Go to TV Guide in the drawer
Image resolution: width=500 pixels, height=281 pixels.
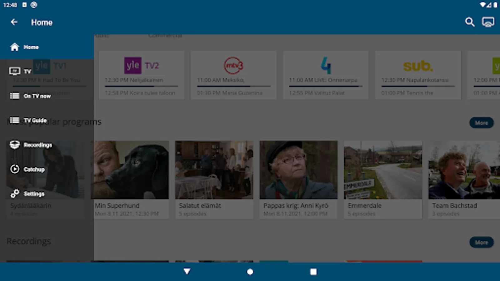tap(35, 120)
